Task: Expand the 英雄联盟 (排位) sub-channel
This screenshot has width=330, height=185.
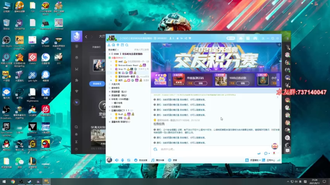Action: point(110,95)
